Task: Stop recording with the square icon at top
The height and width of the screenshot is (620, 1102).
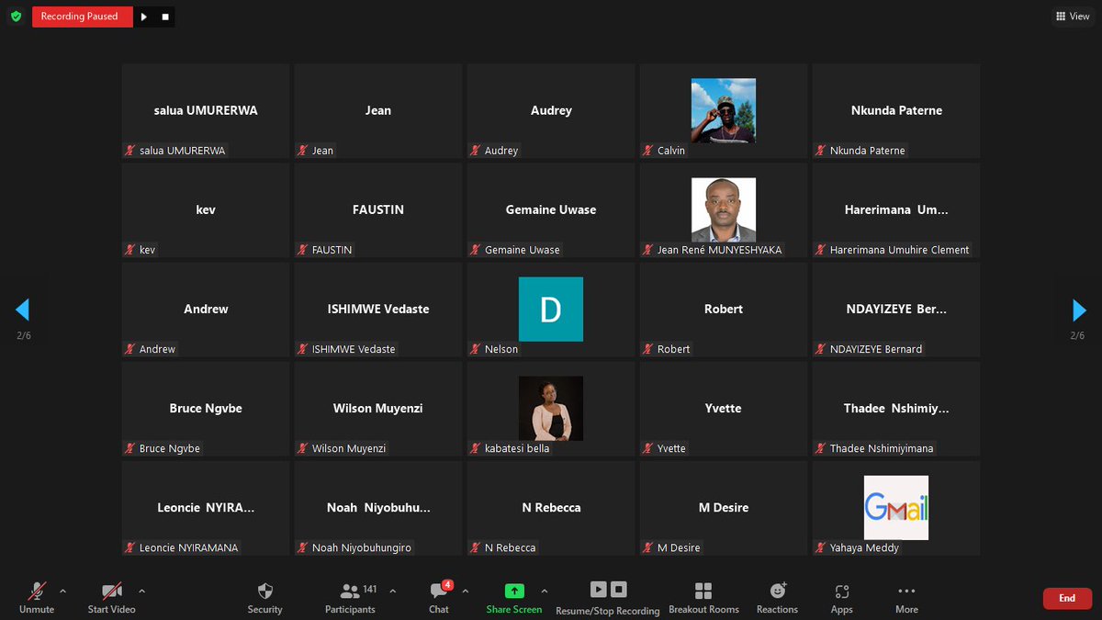Action: click(165, 17)
